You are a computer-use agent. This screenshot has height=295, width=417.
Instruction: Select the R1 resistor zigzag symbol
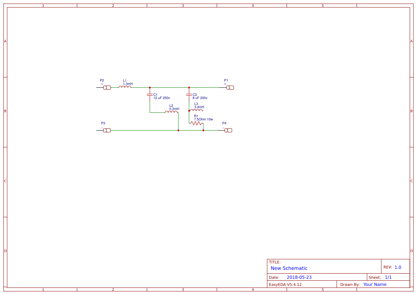(x=197, y=123)
